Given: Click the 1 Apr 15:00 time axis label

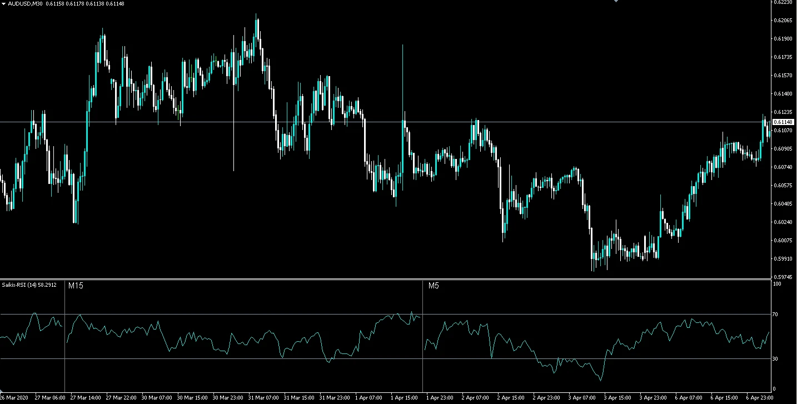Looking at the screenshot, I should point(404,398).
